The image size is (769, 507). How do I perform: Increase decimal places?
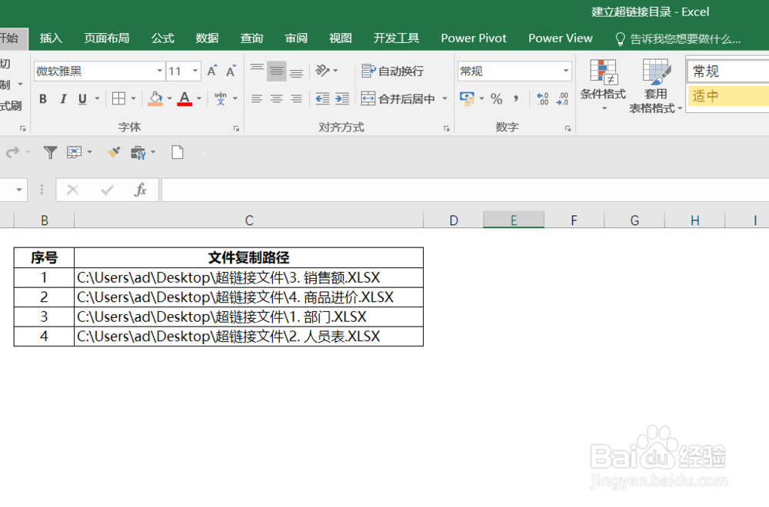pos(542,99)
